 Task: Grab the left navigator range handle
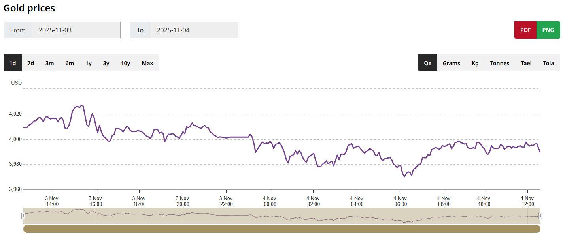pyautogui.click(x=23, y=216)
